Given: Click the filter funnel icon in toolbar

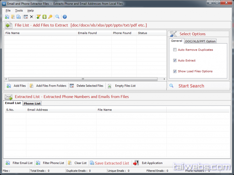Looking at the screenshot, I should coord(39,17).
